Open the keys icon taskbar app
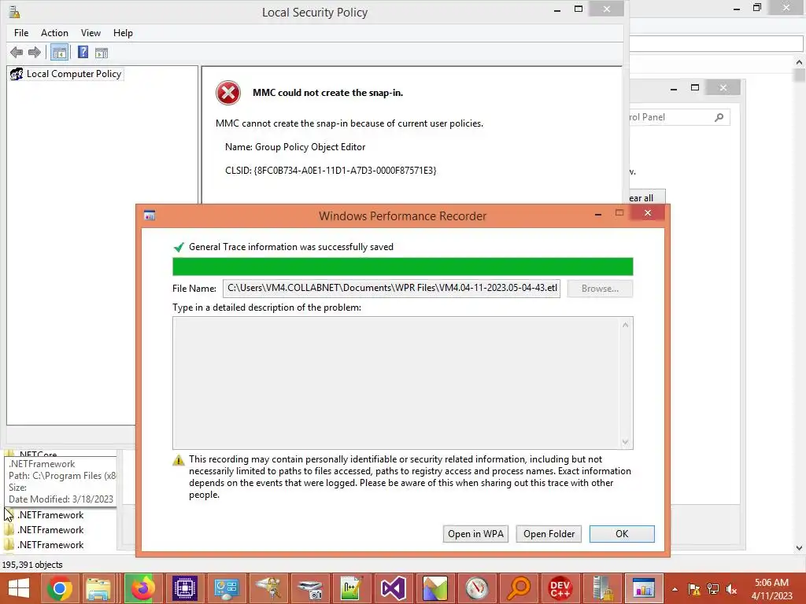Viewport: 806px width, 604px height. point(268,588)
